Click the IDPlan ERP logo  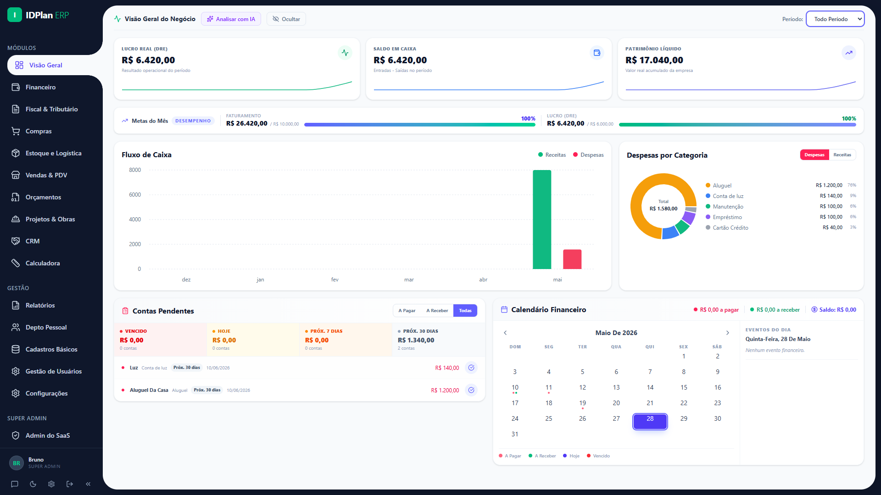point(39,15)
